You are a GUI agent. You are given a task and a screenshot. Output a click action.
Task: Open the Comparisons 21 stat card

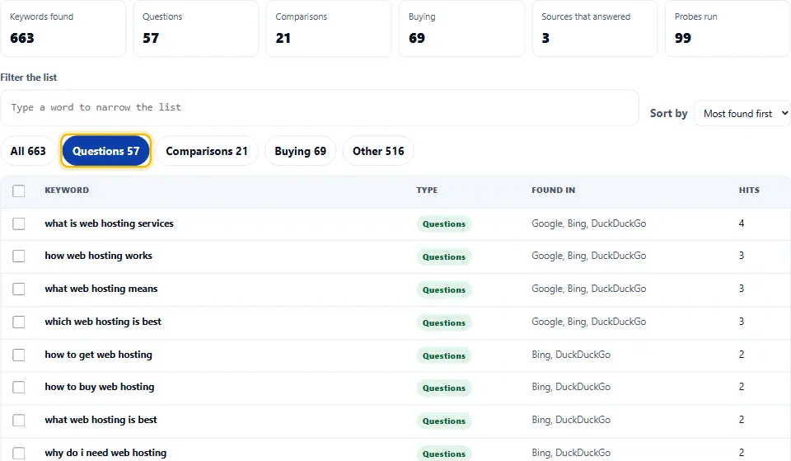tap(329, 28)
